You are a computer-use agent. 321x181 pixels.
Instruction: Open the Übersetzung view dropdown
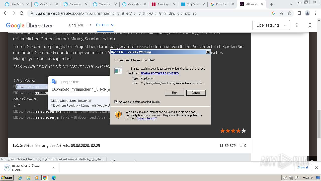(x=271, y=25)
